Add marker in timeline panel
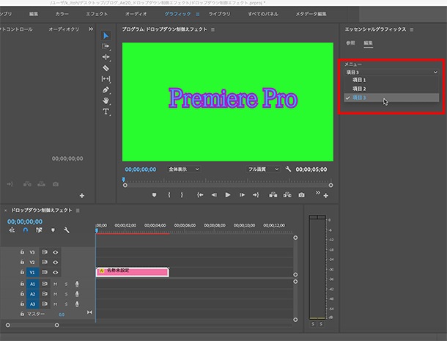This screenshot has height=341, width=447. [x=53, y=230]
